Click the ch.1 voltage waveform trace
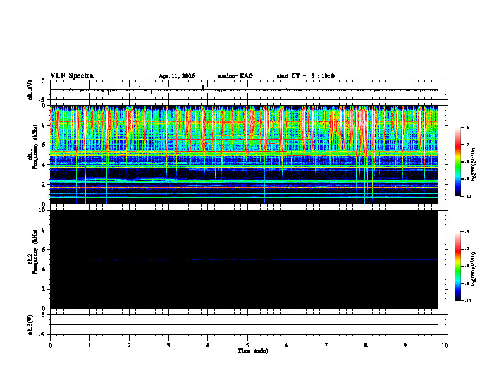Image resolution: width=501 pixels, height=387 pixels. 244,90
